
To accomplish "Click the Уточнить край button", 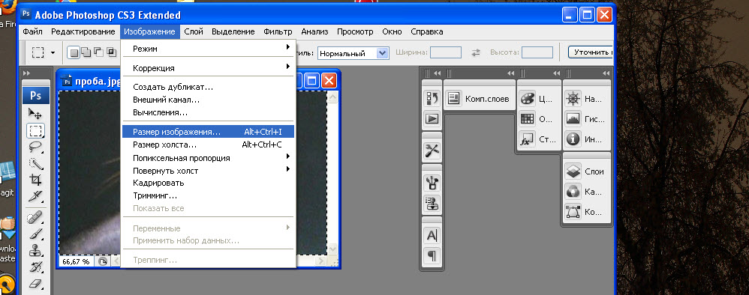I will tap(591, 52).
